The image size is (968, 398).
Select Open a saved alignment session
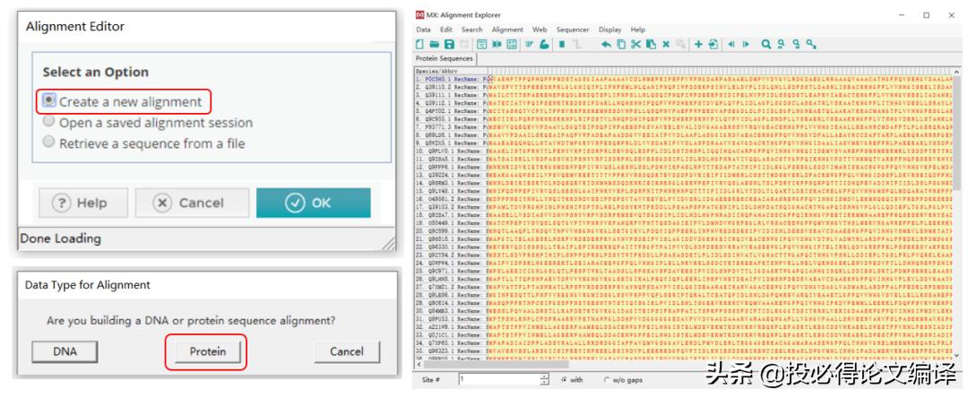pyautogui.click(x=48, y=122)
